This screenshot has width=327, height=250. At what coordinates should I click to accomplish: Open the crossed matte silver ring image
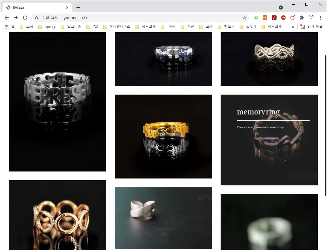click(x=163, y=218)
